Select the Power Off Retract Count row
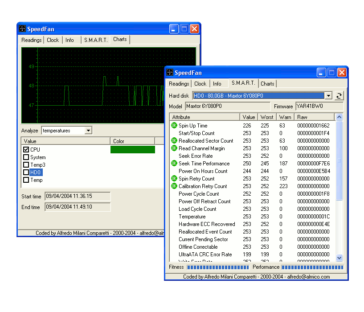Image resolution: width=364 pixels, height=312 pixels. point(253,201)
